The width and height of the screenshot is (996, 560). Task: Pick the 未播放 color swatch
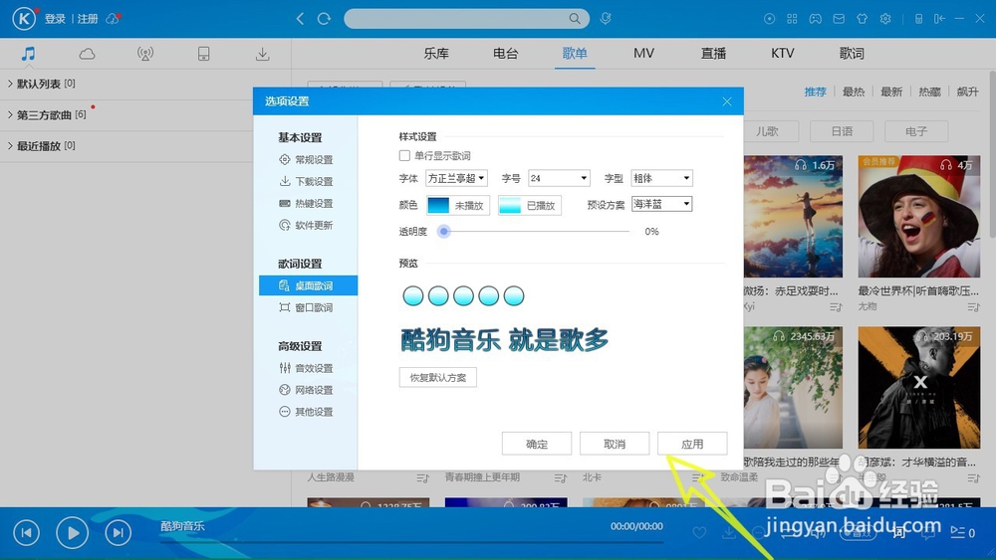[438, 205]
